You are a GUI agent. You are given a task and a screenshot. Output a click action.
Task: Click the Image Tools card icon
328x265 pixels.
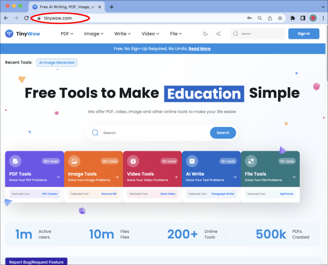coord(74,161)
